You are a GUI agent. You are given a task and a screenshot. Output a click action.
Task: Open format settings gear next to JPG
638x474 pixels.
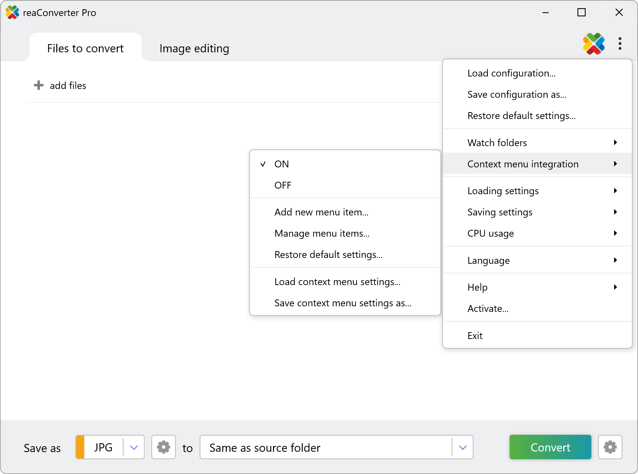[x=163, y=447]
